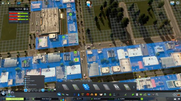This screenshot has height=101, width=181.
Task: Close the roads panel with X
Action: pyautogui.click(x=177, y=90)
